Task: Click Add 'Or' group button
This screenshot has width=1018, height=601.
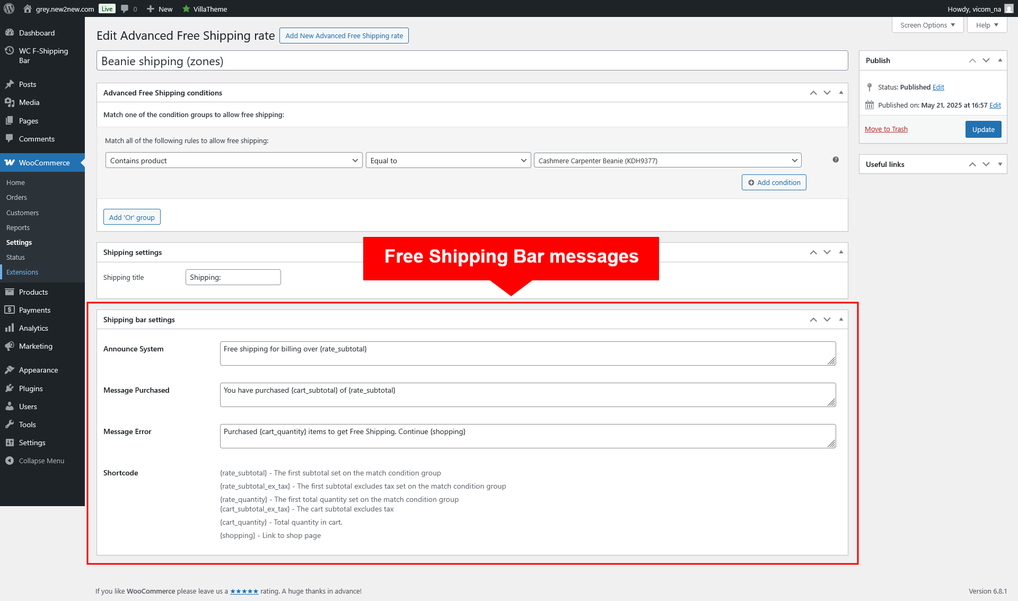Action: point(131,217)
